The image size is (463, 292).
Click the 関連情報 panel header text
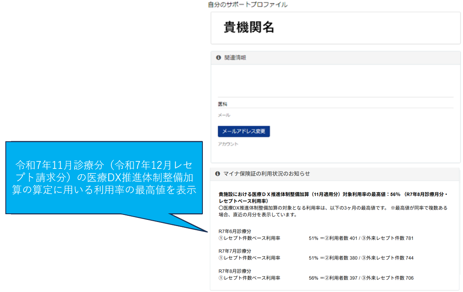(235, 58)
